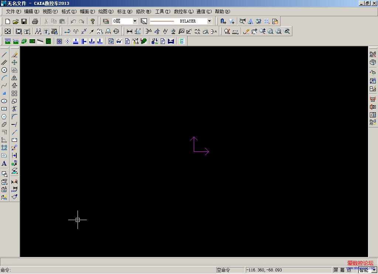378x274 pixels.
Task: Click the 爱数控论坛 watermark link
Action: [360, 263]
